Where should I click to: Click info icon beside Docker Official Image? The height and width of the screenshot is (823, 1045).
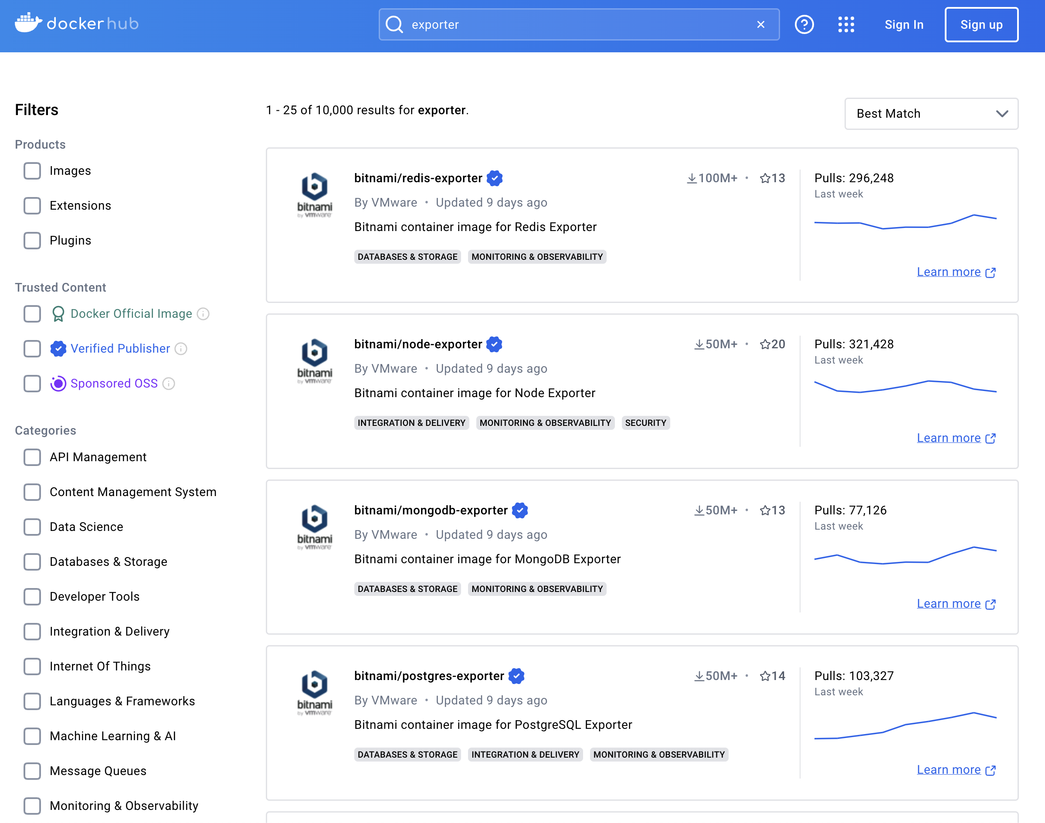tap(203, 314)
